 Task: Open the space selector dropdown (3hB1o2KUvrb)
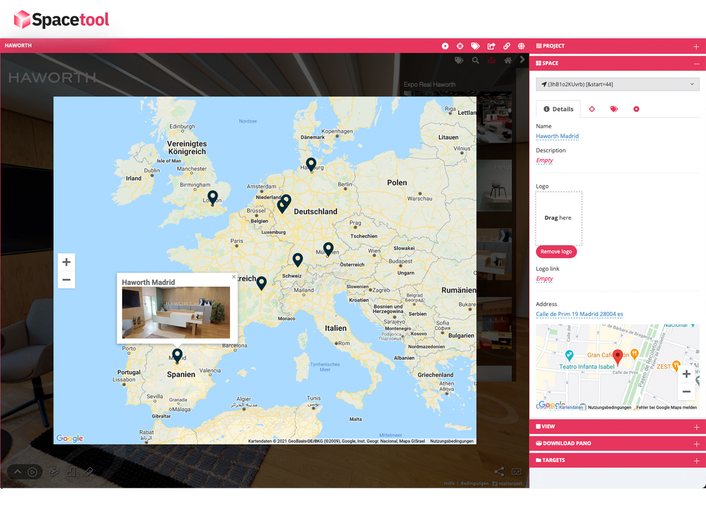618,84
